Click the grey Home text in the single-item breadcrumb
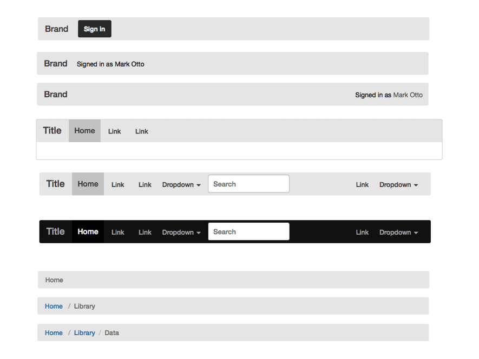The image size is (479, 359). pyautogui.click(x=54, y=280)
